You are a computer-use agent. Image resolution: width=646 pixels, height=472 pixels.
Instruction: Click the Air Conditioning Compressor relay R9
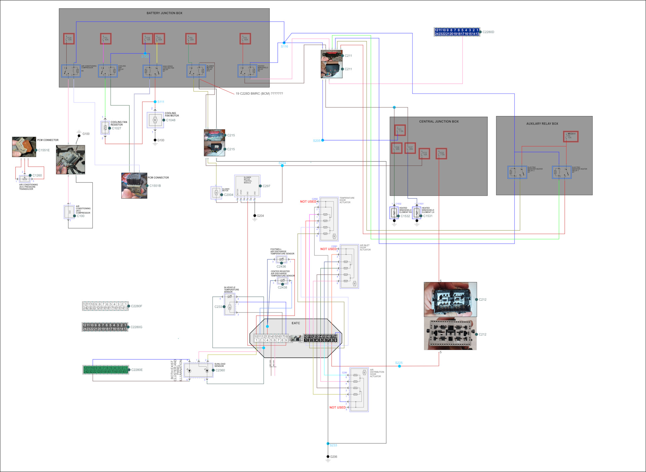pos(71,71)
